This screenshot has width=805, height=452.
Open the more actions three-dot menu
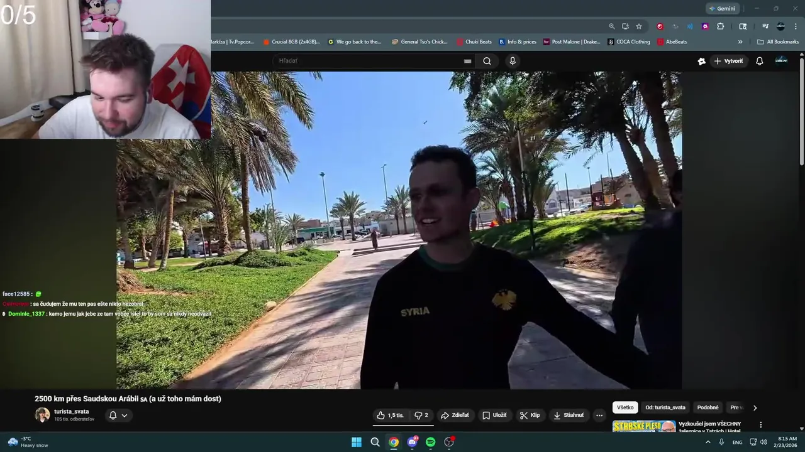pos(599,415)
